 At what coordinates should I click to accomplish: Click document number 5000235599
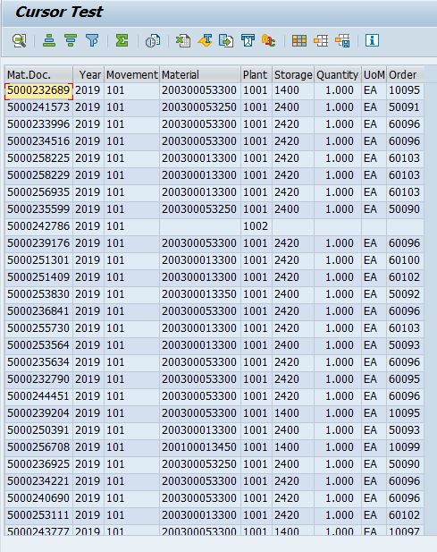[38, 209]
